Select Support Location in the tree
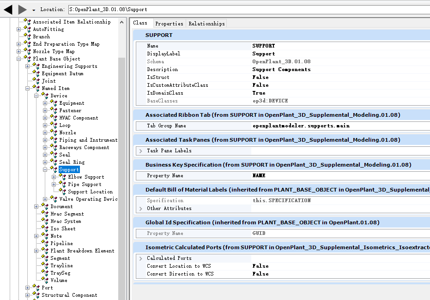 pos(90,192)
